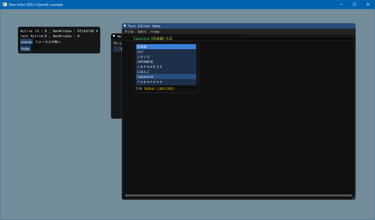Select the ニホンゴ katakana candidate

[166, 57]
